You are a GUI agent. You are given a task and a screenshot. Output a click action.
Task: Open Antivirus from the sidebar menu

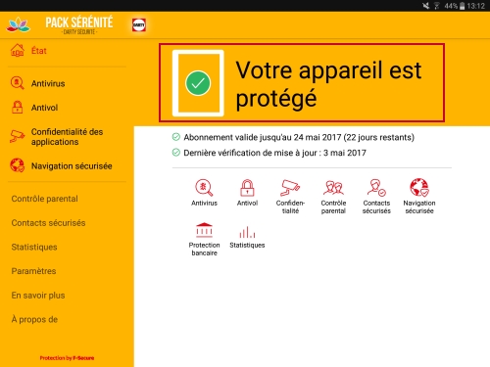pyautogui.click(x=48, y=83)
